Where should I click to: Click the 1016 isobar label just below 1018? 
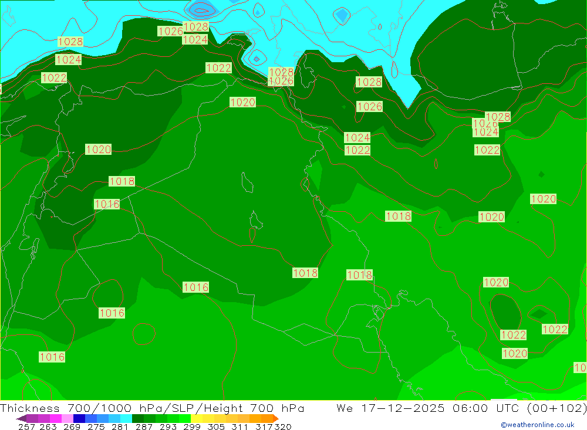pyautogui.click(x=107, y=204)
